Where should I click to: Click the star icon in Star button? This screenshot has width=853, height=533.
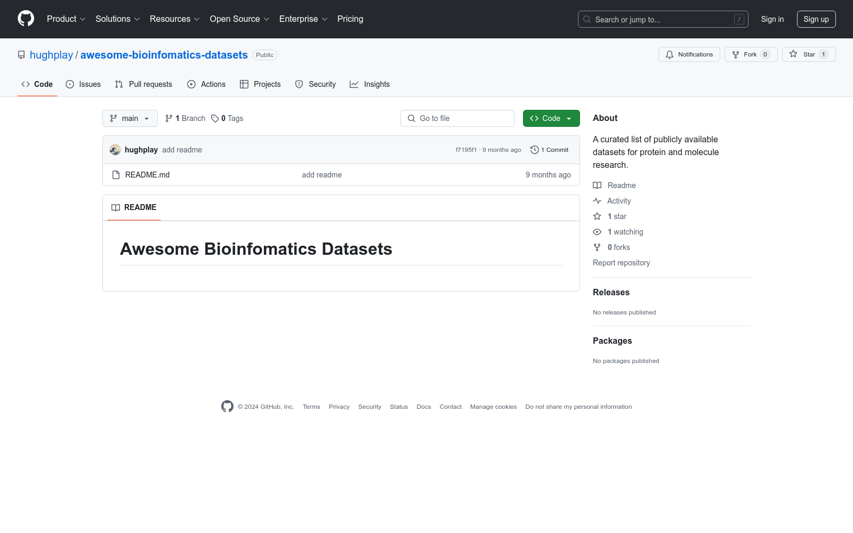point(793,54)
